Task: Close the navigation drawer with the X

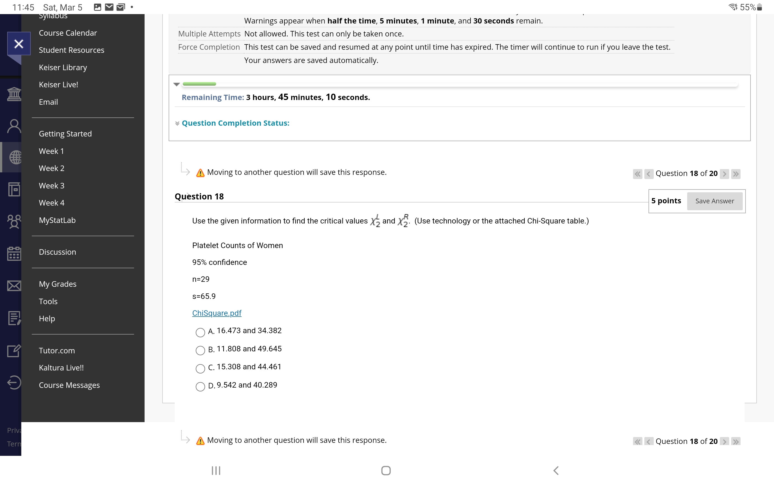Action: pyautogui.click(x=18, y=44)
